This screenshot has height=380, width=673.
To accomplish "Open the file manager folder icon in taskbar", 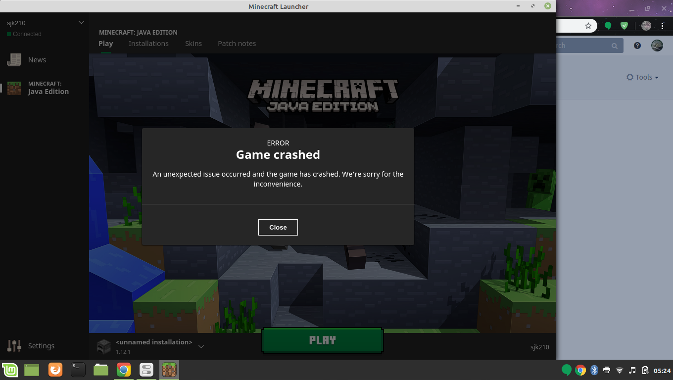I will [101, 370].
